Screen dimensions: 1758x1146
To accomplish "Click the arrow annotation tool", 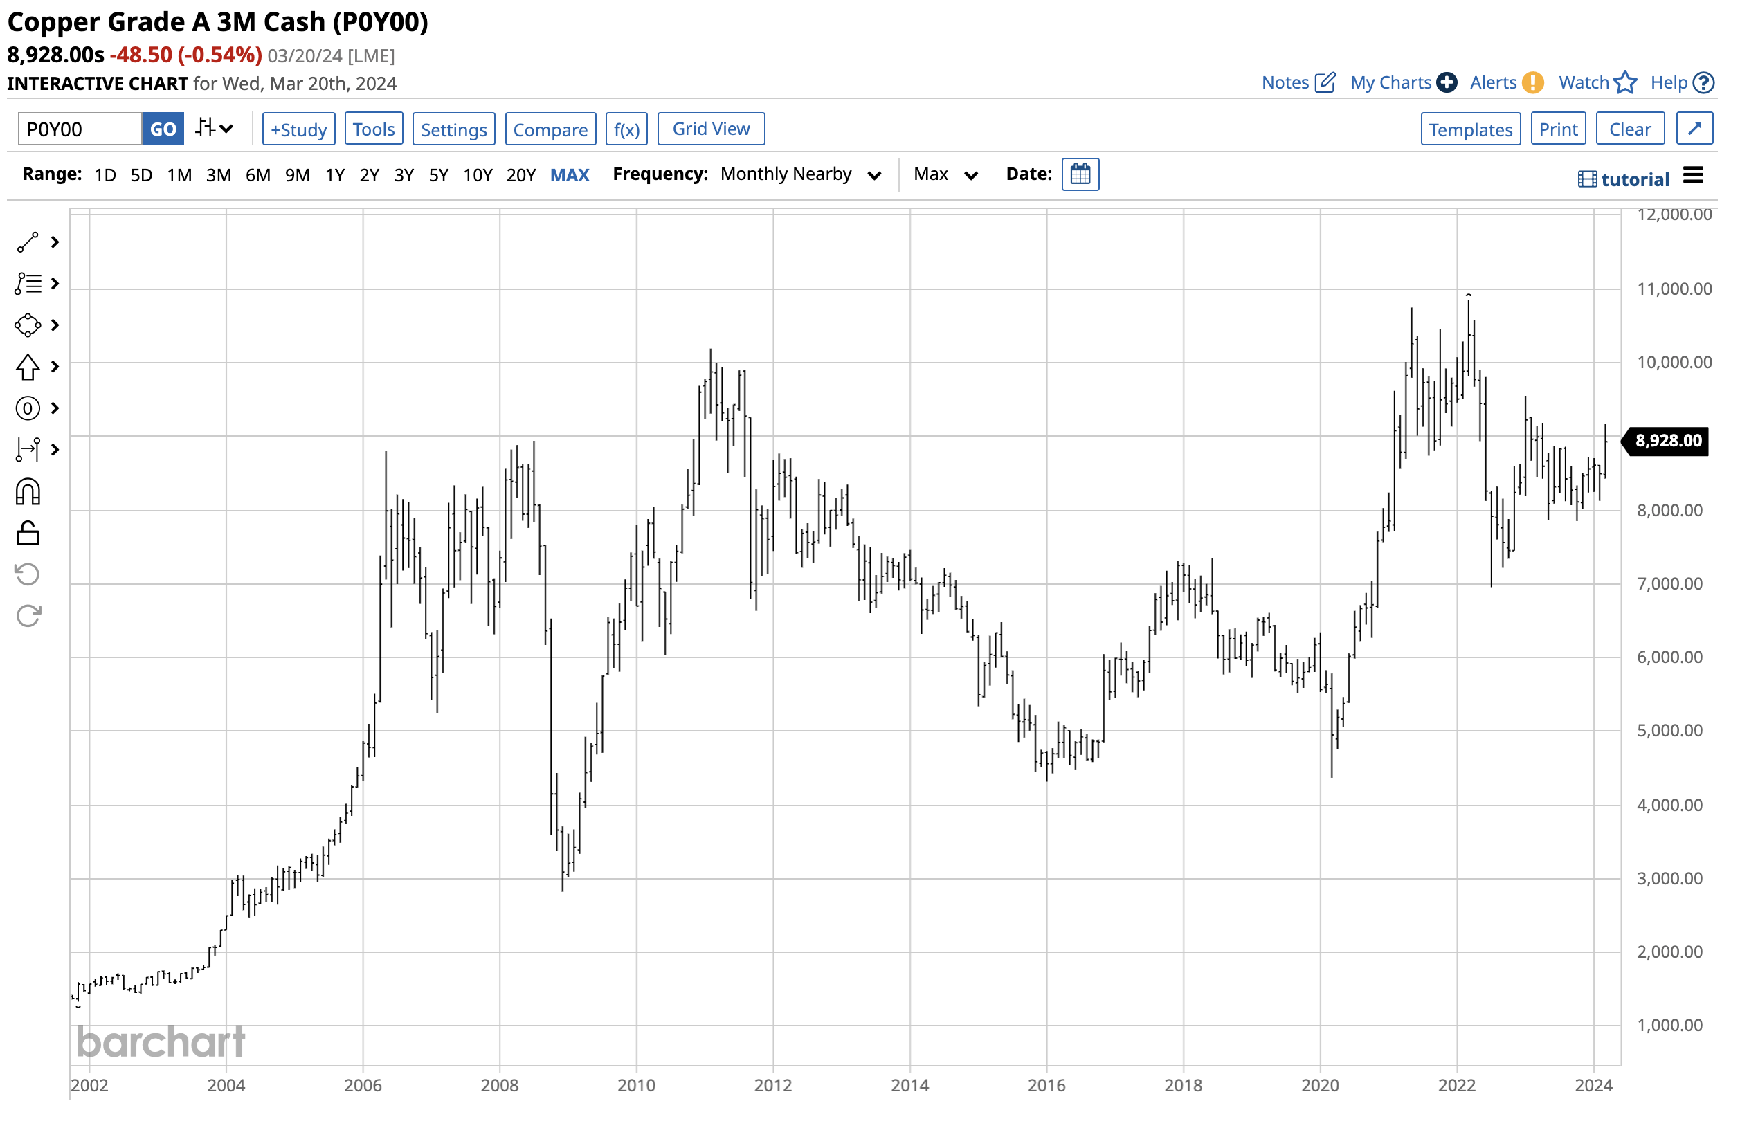I will (28, 366).
